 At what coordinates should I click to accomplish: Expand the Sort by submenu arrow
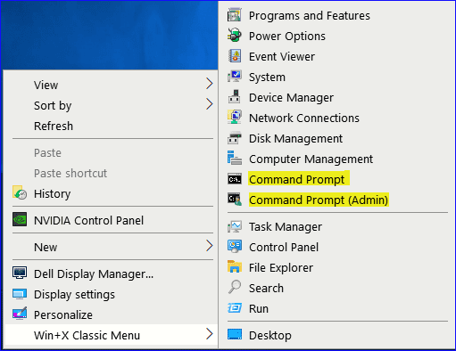coord(210,104)
